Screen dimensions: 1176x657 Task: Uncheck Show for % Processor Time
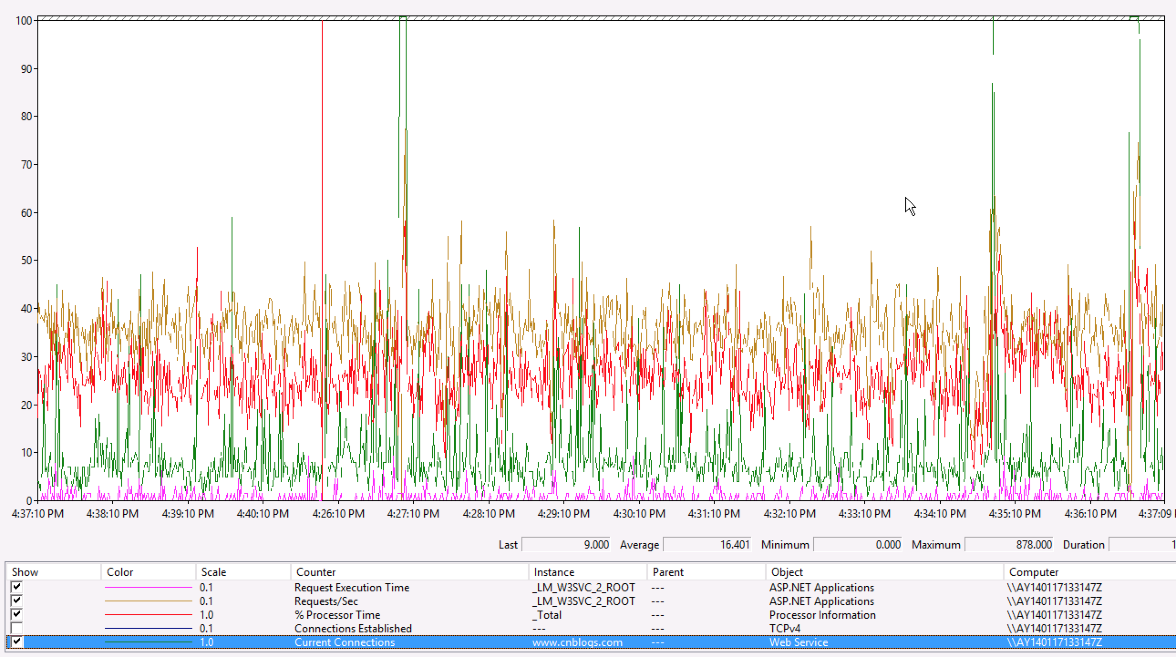click(x=17, y=614)
